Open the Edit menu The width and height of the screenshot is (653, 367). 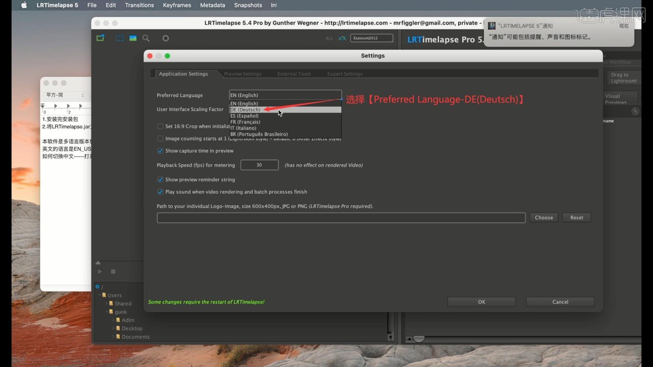click(111, 5)
